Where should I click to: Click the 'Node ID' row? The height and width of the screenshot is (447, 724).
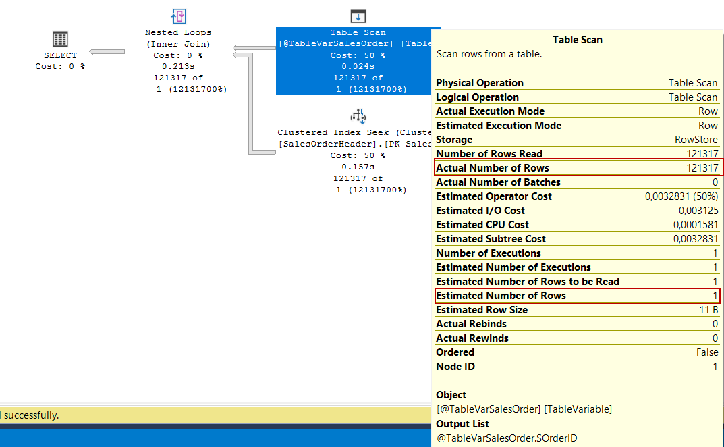pyautogui.click(x=577, y=367)
